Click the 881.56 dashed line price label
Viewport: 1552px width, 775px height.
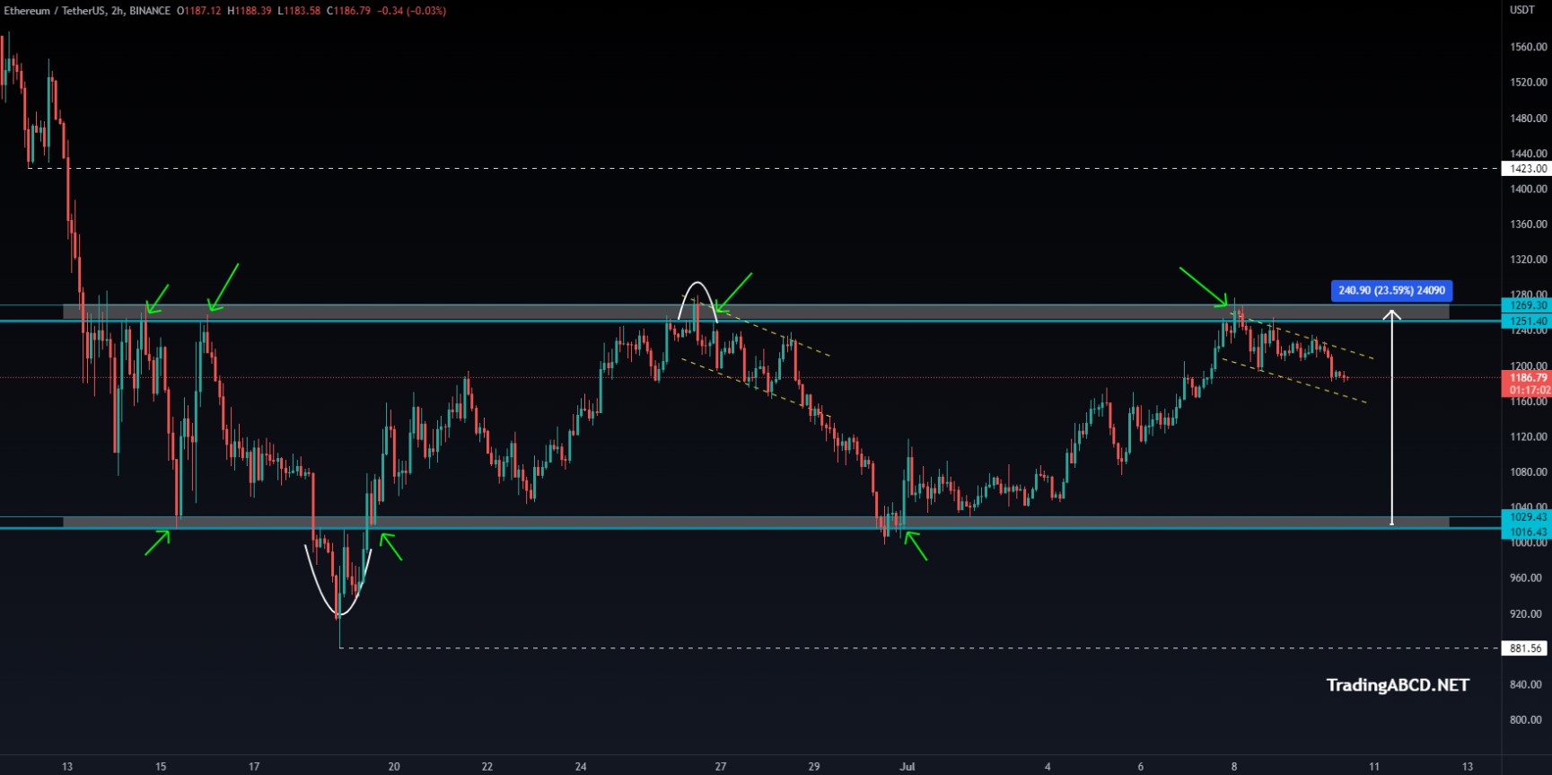pyautogui.click(x=1525, y=647)
